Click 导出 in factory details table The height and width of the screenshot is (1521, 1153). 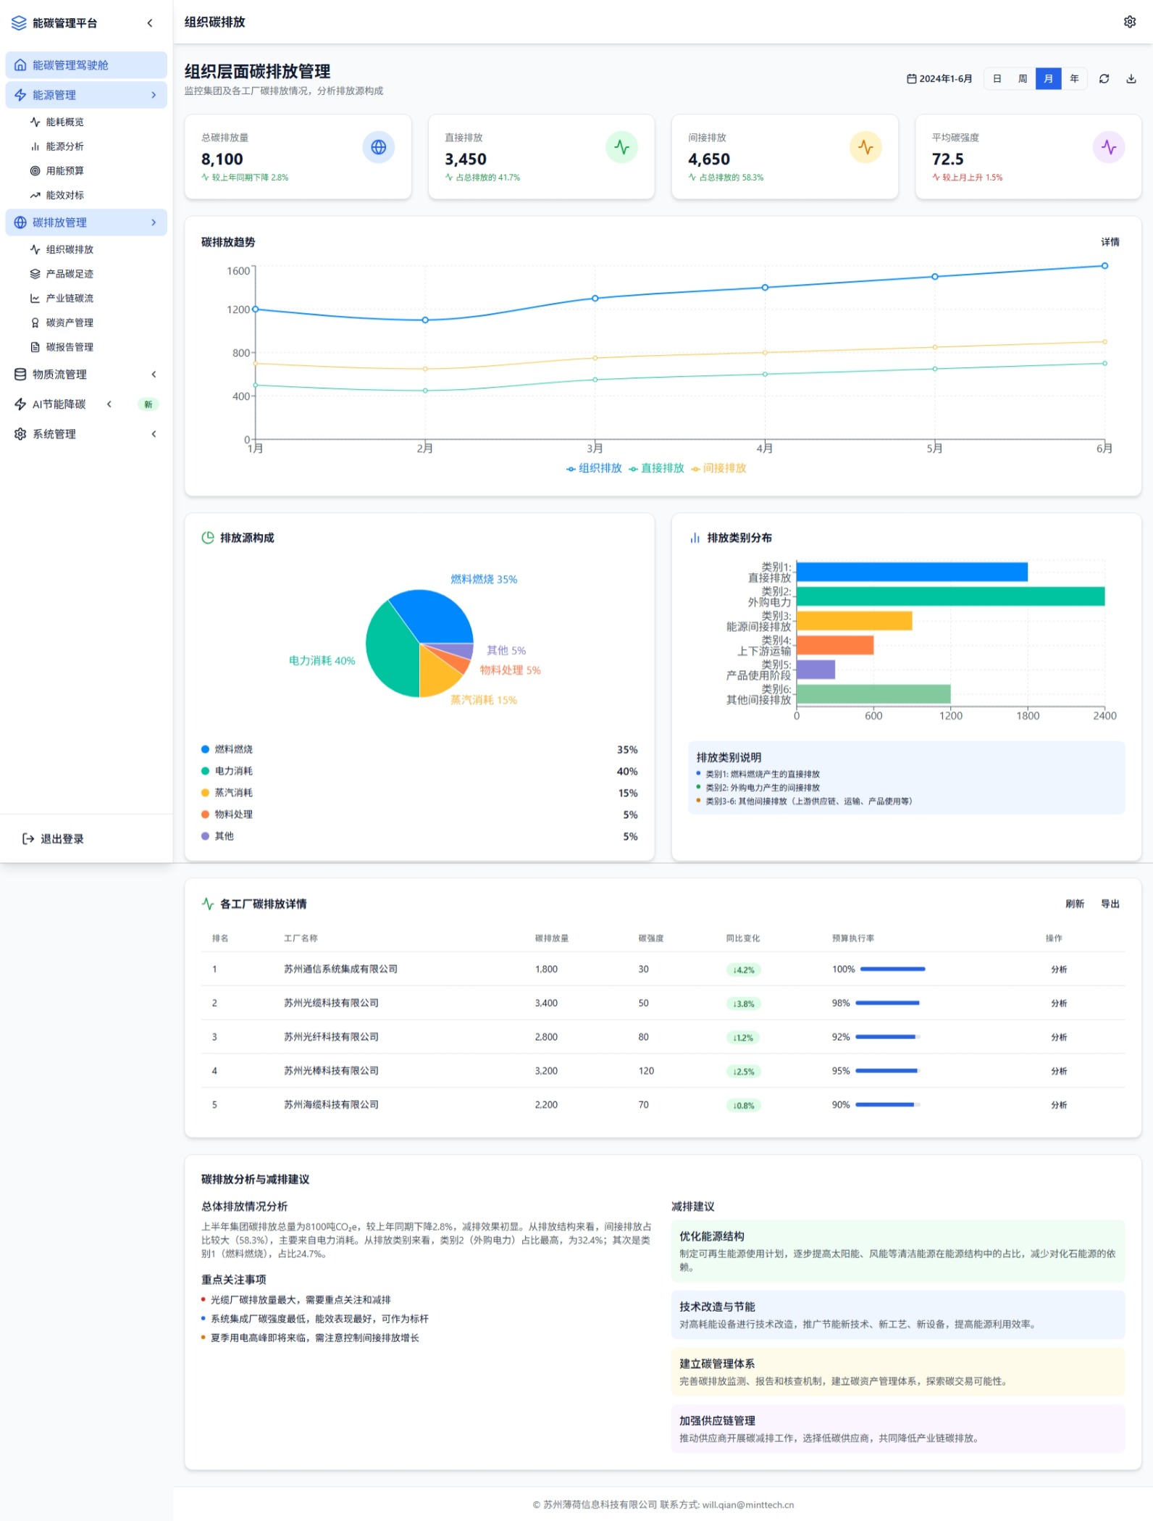tap(1110, 904)
